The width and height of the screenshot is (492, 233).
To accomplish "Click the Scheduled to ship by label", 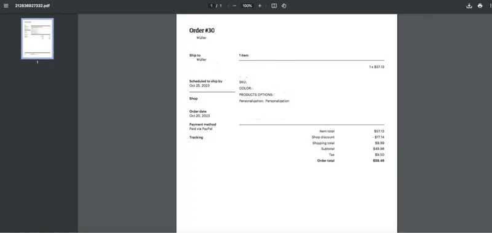I will point(206,81).
